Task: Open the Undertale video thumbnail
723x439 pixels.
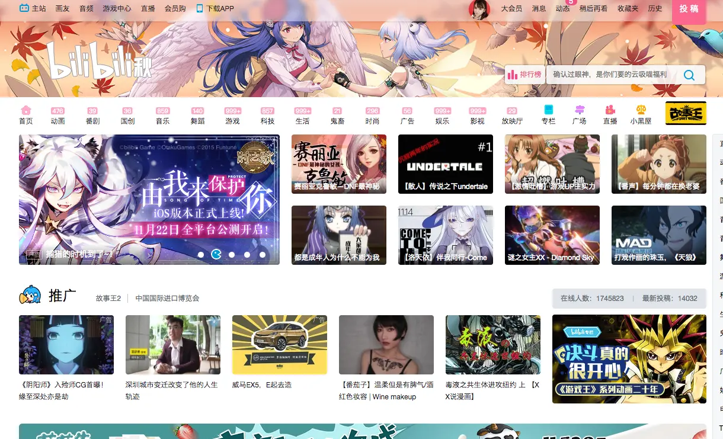Action: pos(446,164)
